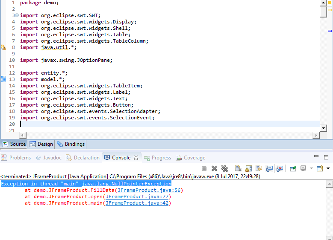Click the Terminate button in the console toolbar
333x240 pixels.
point(204,169)
